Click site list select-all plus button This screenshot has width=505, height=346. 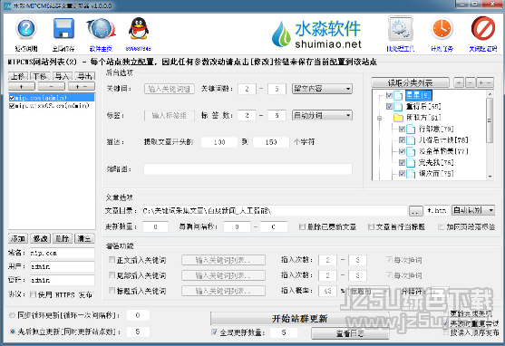(22, 86)
